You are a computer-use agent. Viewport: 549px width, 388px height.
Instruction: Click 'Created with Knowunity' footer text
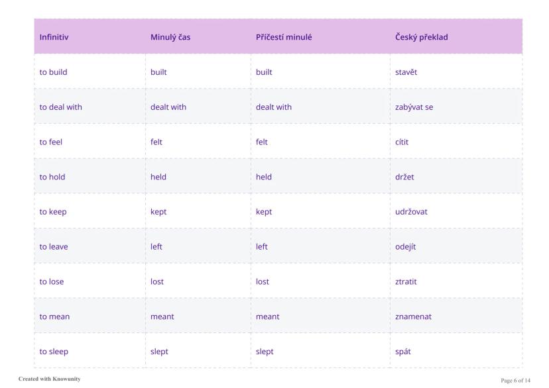click(x=50, y=379)
